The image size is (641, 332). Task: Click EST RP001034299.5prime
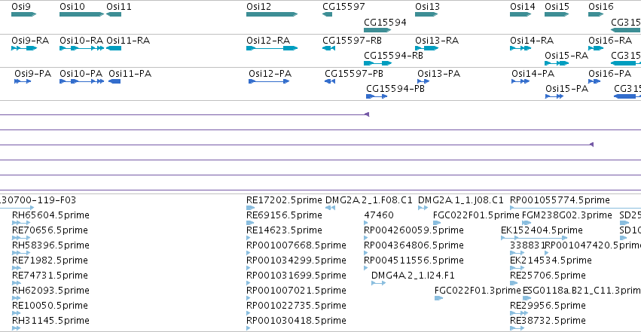point(296,260)
